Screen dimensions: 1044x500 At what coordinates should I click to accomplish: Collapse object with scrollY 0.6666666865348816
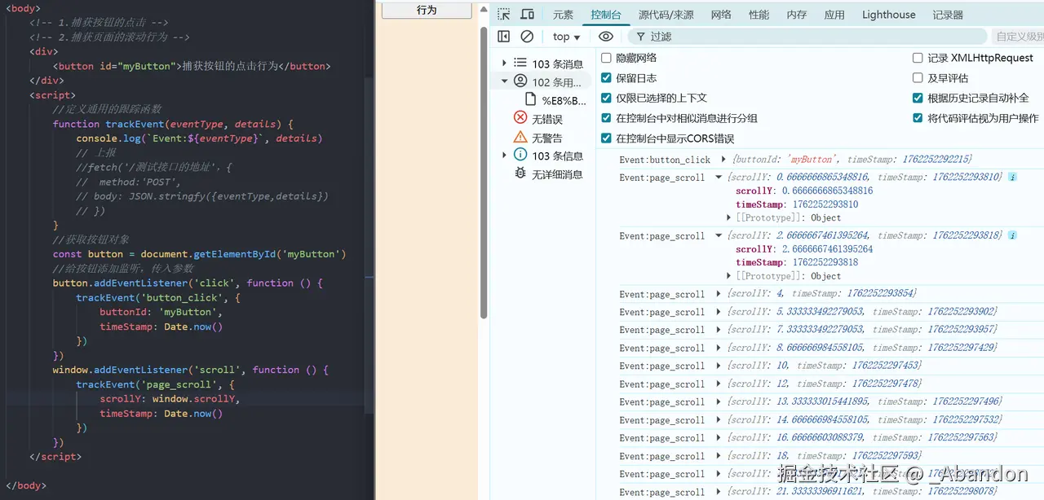719,177
